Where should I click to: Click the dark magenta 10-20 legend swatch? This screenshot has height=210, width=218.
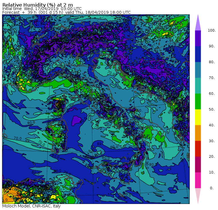tap(198, 164)
